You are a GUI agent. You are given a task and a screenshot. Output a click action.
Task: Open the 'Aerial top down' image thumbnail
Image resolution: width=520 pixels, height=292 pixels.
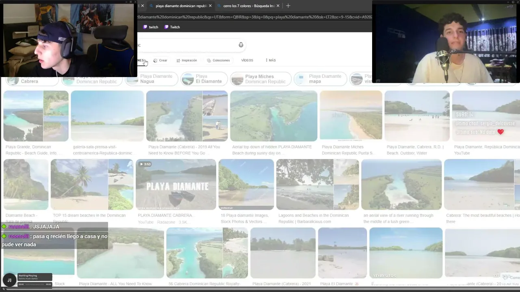click(x=274, y=116)
